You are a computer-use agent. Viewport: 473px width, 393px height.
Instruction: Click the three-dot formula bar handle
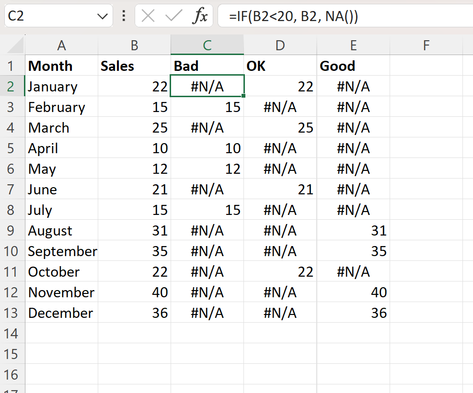point(124,17)
